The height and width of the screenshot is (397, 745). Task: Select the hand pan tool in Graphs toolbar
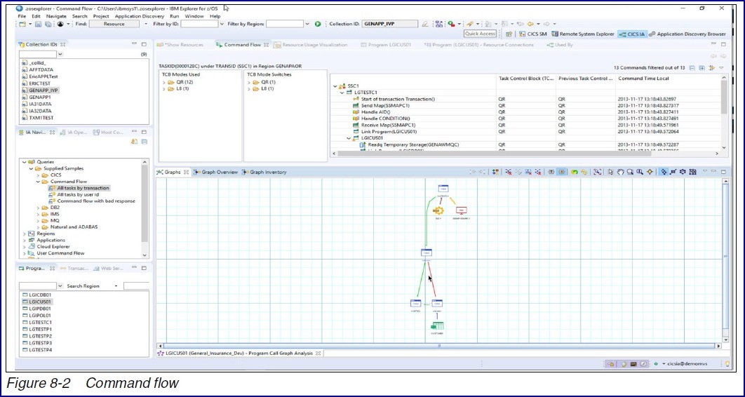point(619,172)
